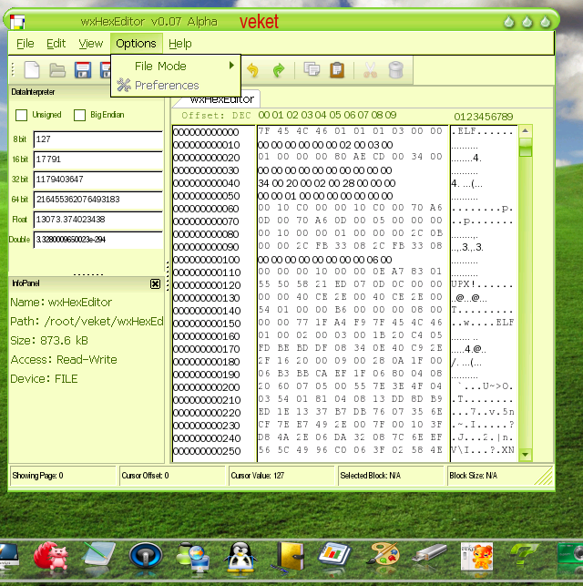Image resolution: width=583 pixels, height=586 pixels.
Task: Click the 8 bit value field
Action: pyautogui.click(x=97, y=139)
